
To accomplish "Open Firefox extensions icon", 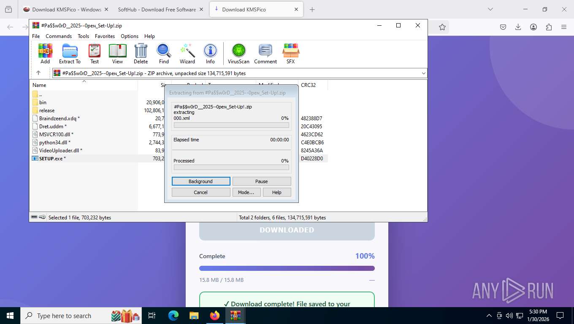I will 549,27.
